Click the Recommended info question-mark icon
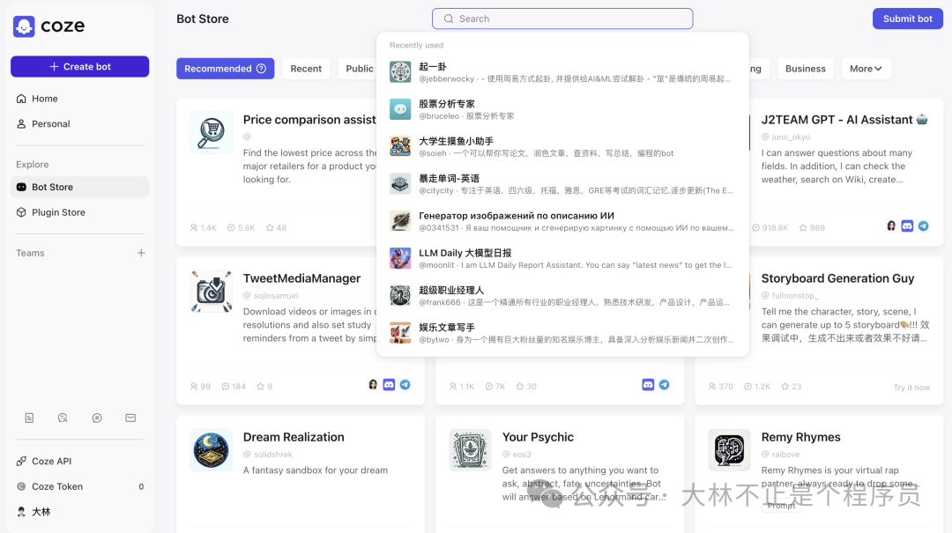 click(x=261, y=69)
